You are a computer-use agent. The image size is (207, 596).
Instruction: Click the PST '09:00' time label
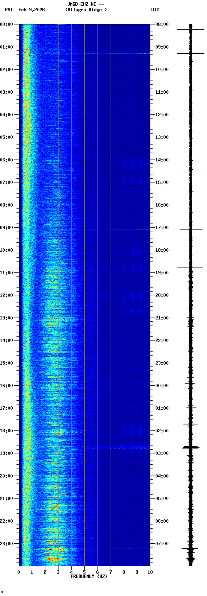click(x=6, y=228)
